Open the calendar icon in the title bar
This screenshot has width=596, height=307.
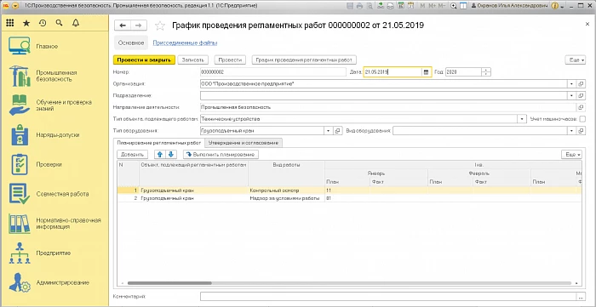tap(410, 6)
